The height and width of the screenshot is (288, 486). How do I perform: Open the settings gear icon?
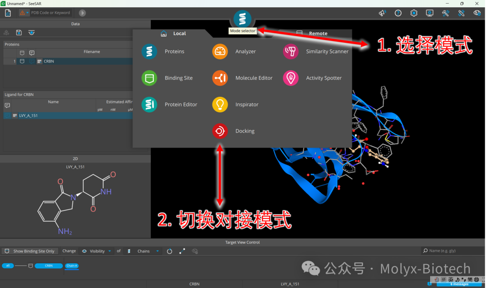pos(414,13)
